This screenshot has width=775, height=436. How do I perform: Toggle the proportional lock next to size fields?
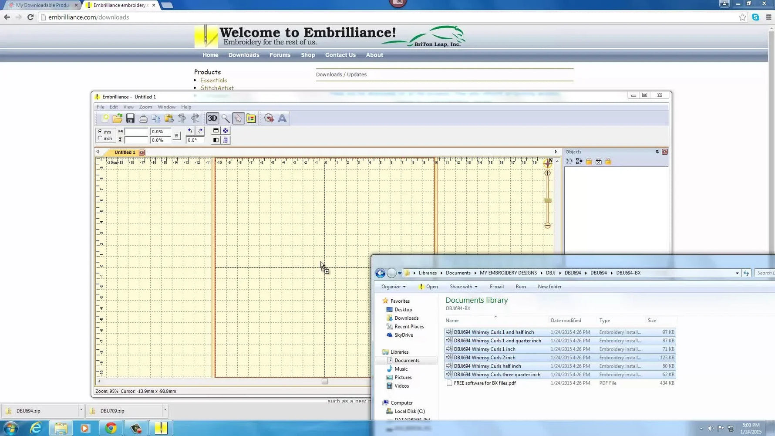(177, 136)
